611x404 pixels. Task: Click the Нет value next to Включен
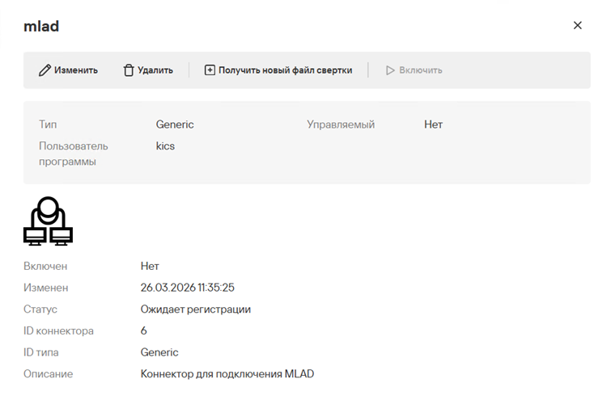coord(150,266)
